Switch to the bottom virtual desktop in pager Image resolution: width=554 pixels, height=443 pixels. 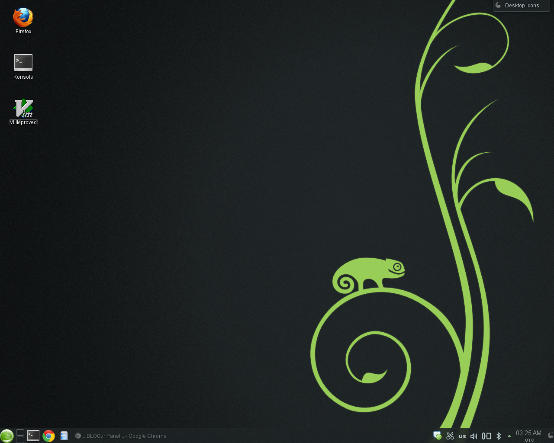pos(20,440)
